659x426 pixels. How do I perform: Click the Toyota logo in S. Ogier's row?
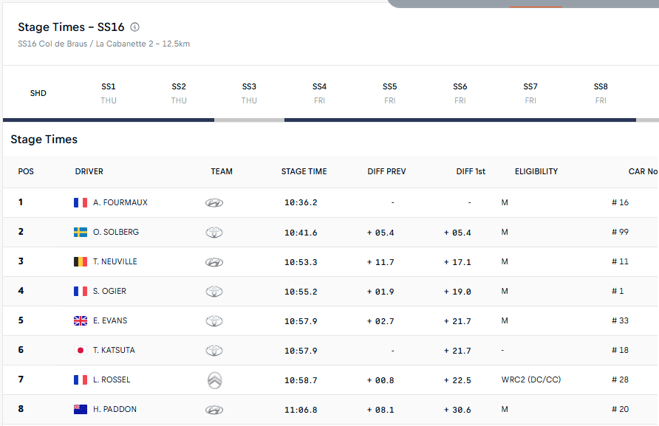click(x=214, y=292)
